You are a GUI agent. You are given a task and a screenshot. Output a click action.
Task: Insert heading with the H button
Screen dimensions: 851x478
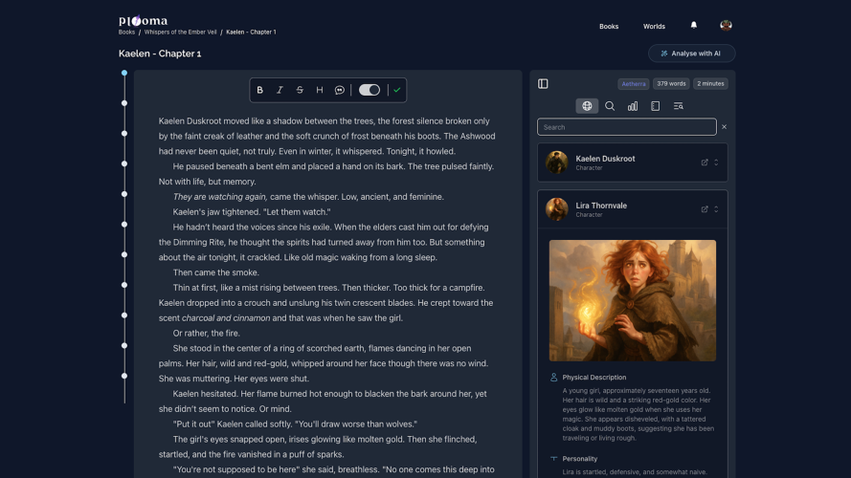click(x=320, y=90)
